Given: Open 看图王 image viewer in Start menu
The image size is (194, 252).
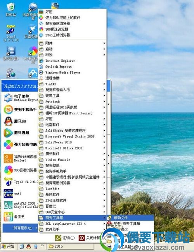Looking at the screenshot, I should (20, 217).
